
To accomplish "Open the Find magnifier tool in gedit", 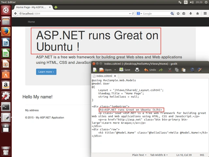I will pyautogui.click(x=192, y=70).
